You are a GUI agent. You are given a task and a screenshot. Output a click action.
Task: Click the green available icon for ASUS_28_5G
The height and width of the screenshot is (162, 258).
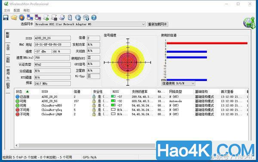coord(18,101)
